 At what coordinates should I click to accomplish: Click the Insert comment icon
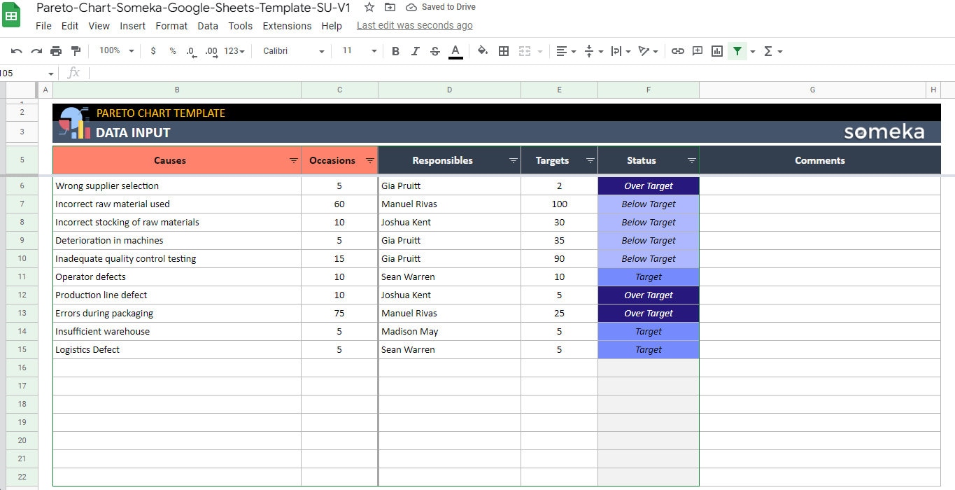tap(697, 50)
